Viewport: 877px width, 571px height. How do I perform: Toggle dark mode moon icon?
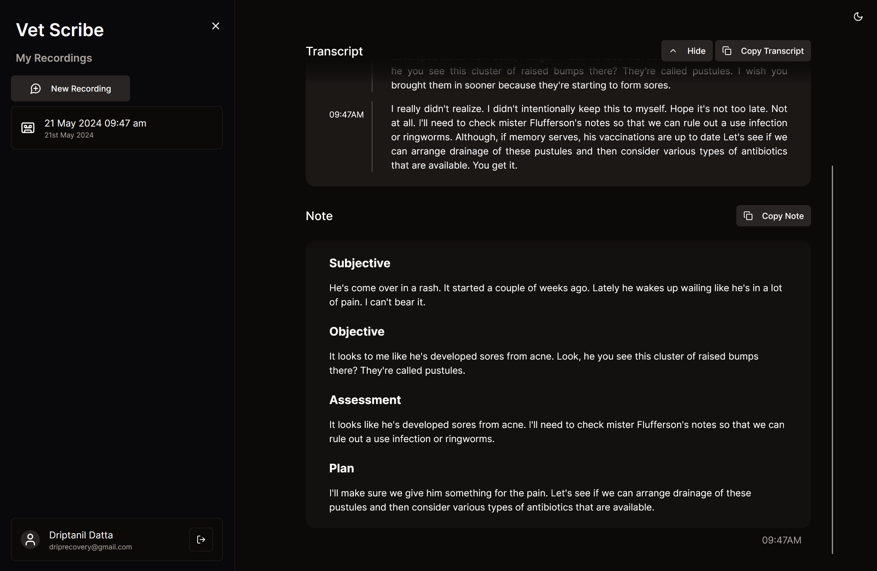858,17
